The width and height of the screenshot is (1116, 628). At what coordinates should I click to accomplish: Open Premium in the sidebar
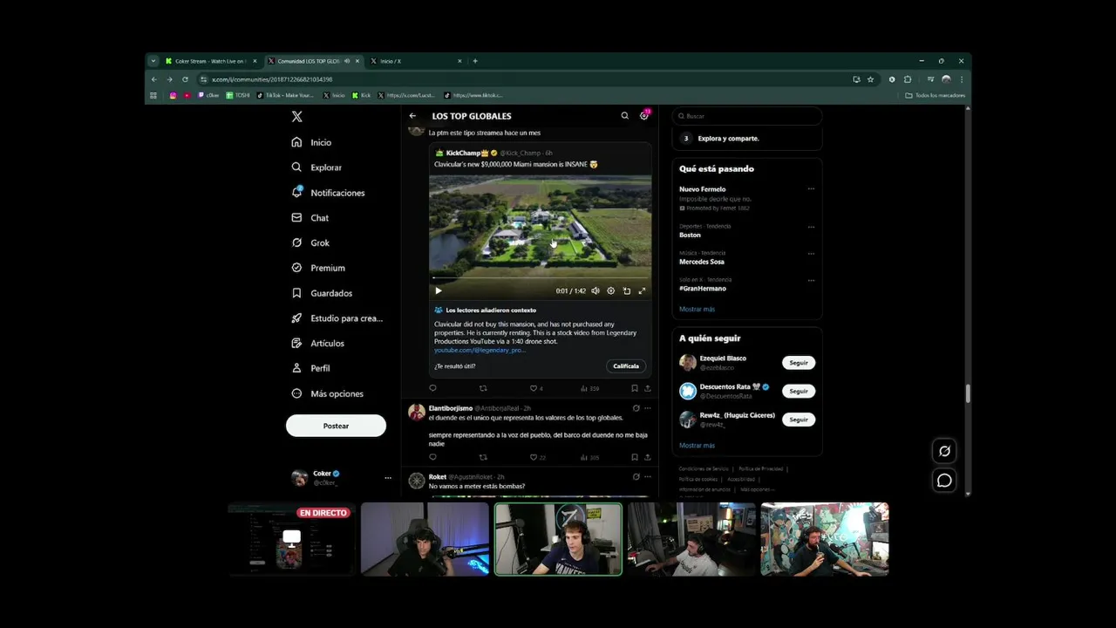click(x=319, y=268)
